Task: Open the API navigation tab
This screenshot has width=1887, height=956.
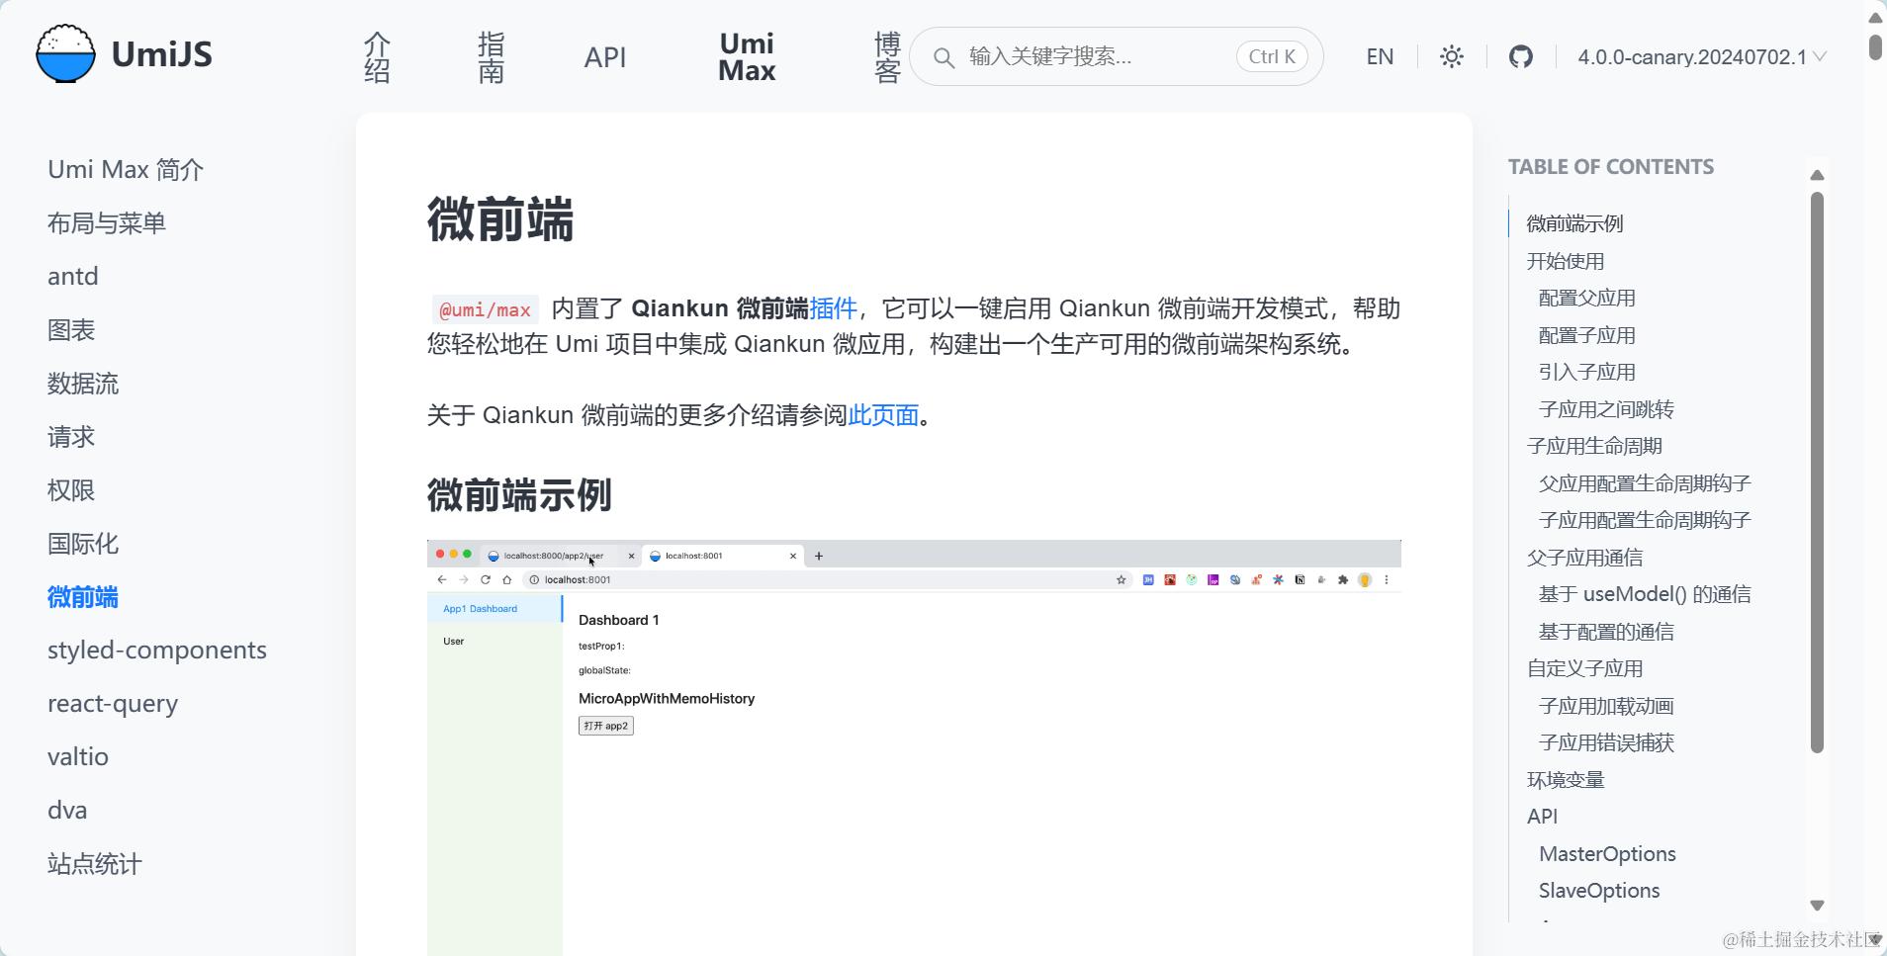Action: click(605, 57)
